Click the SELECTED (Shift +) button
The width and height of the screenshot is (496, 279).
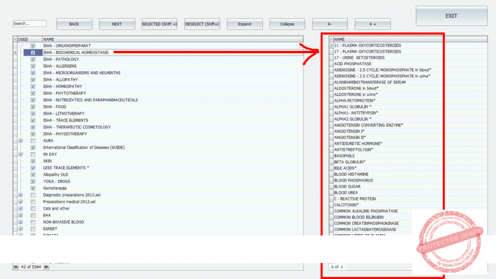pos(159,24)
